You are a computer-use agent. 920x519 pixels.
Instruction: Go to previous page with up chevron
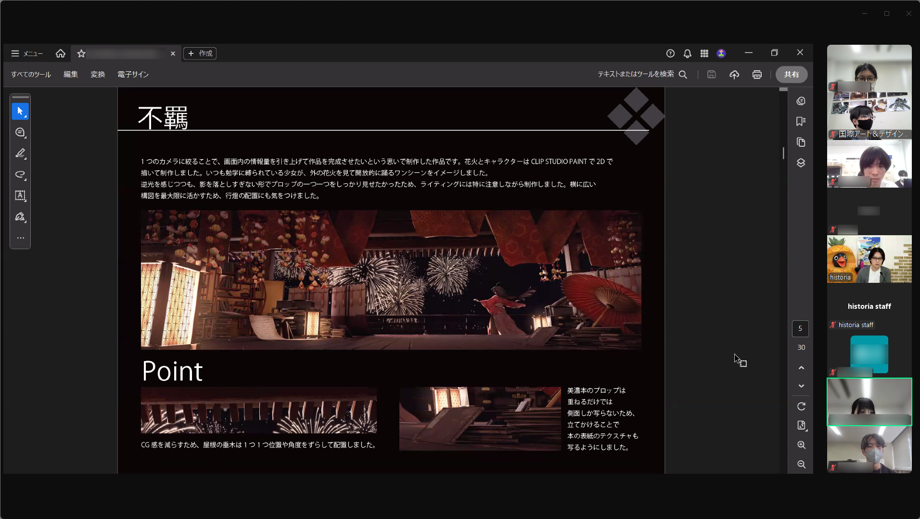801,368
